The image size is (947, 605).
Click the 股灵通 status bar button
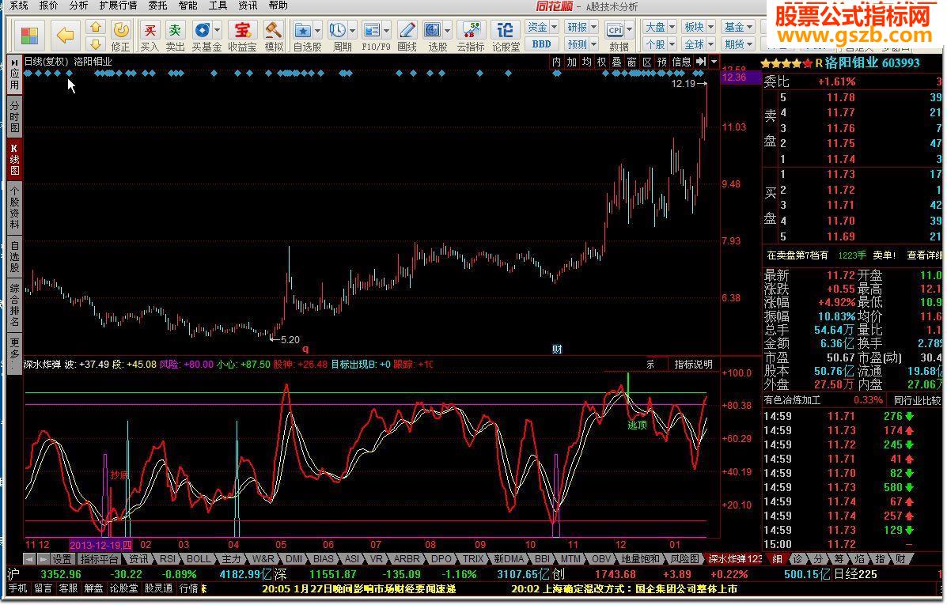(158, 588)
